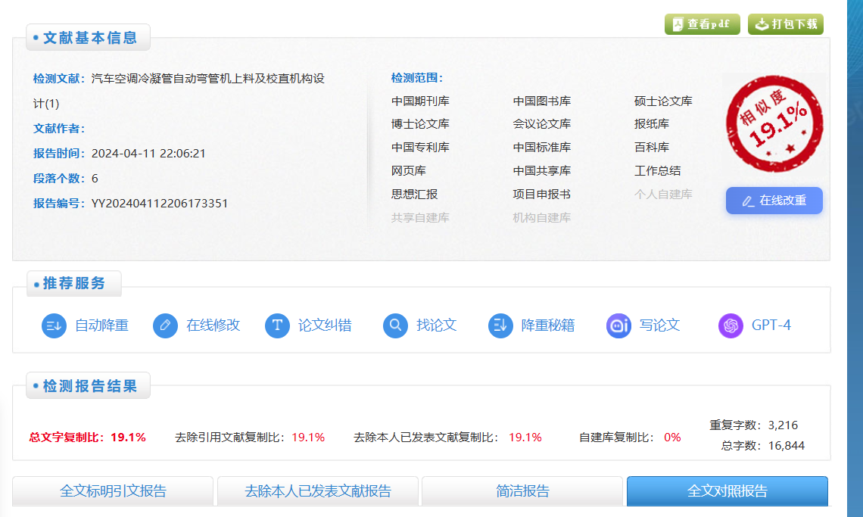Click the 找论文 magnifier icon
The width and height of the screenshot is (863, 517).
[x=395, y=325]
